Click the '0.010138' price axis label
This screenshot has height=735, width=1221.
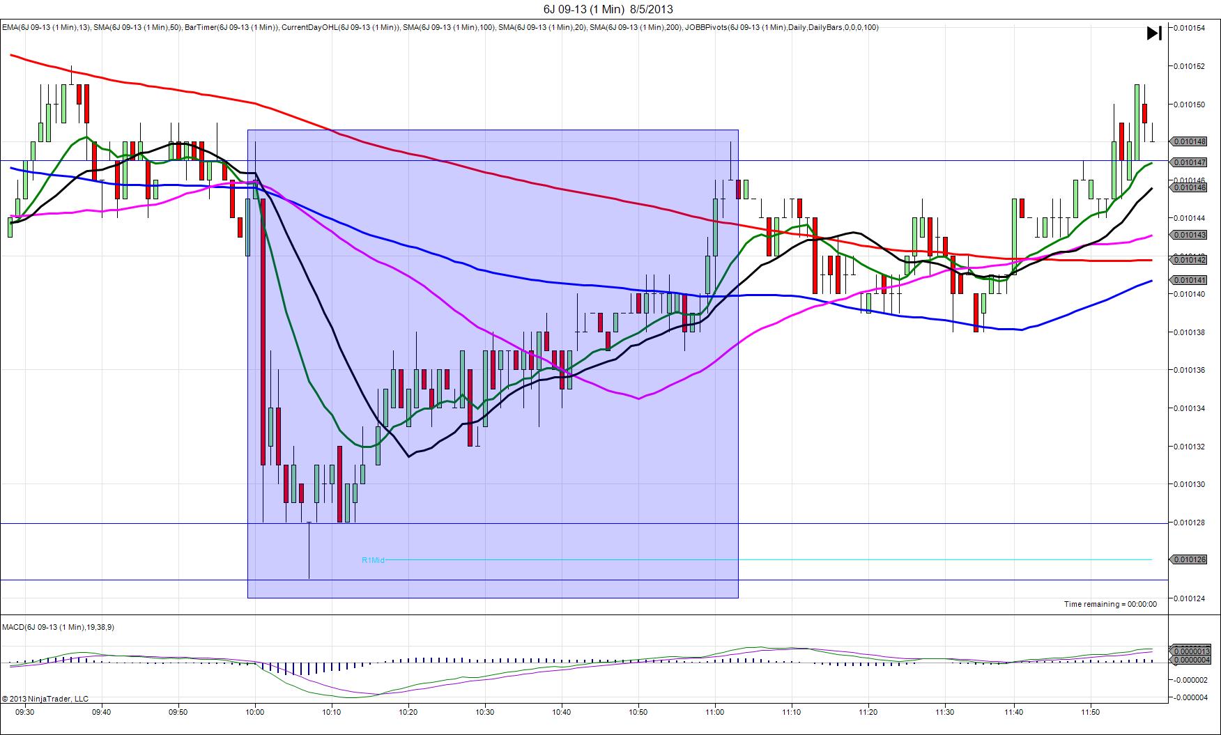click(1190, 332)
